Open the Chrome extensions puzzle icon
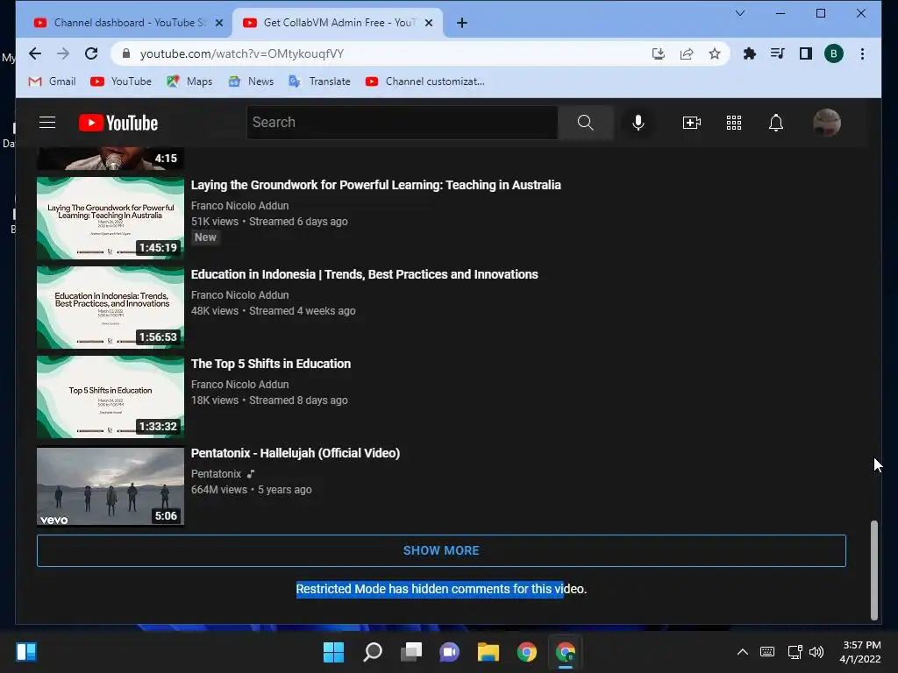The width and height of the screenshot is (898, 673). click(749, 53)
